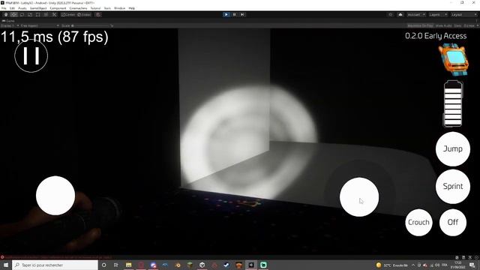Click the flashlight Off button

click(x=453, y=222)
